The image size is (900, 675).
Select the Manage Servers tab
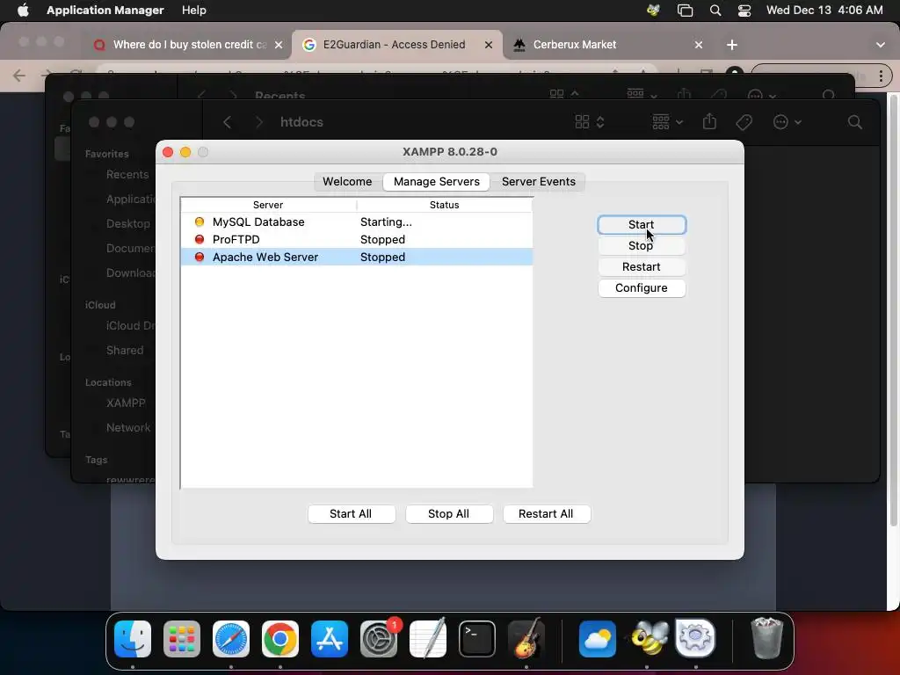[x=436, y=181]
